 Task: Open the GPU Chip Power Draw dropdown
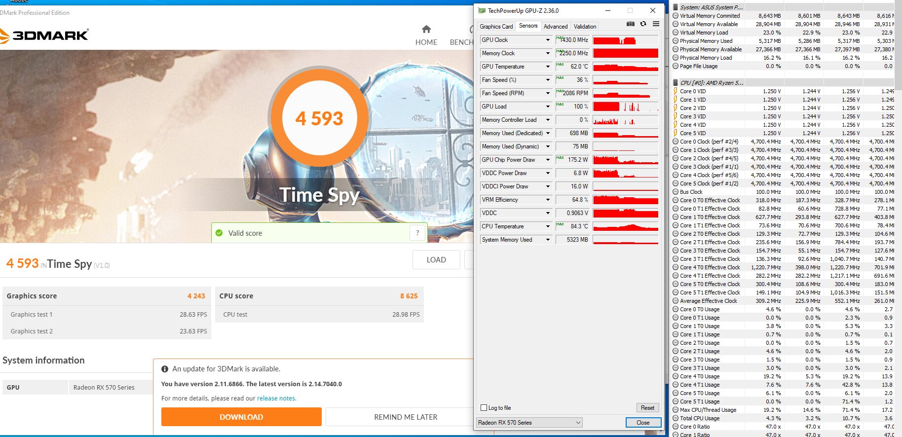click(x=547, y=160)
